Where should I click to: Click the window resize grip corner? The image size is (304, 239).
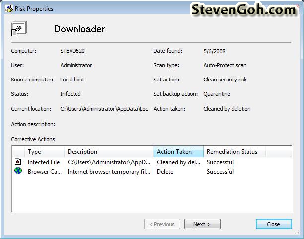tap(297, 232)
